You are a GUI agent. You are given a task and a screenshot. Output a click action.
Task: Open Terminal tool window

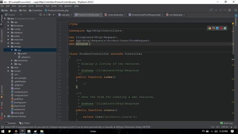10,123
